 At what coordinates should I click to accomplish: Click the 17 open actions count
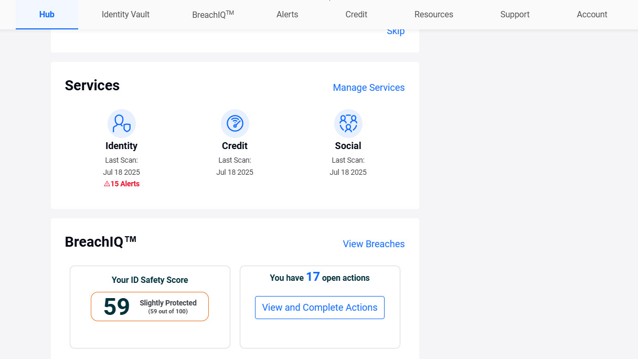[313, 277]
